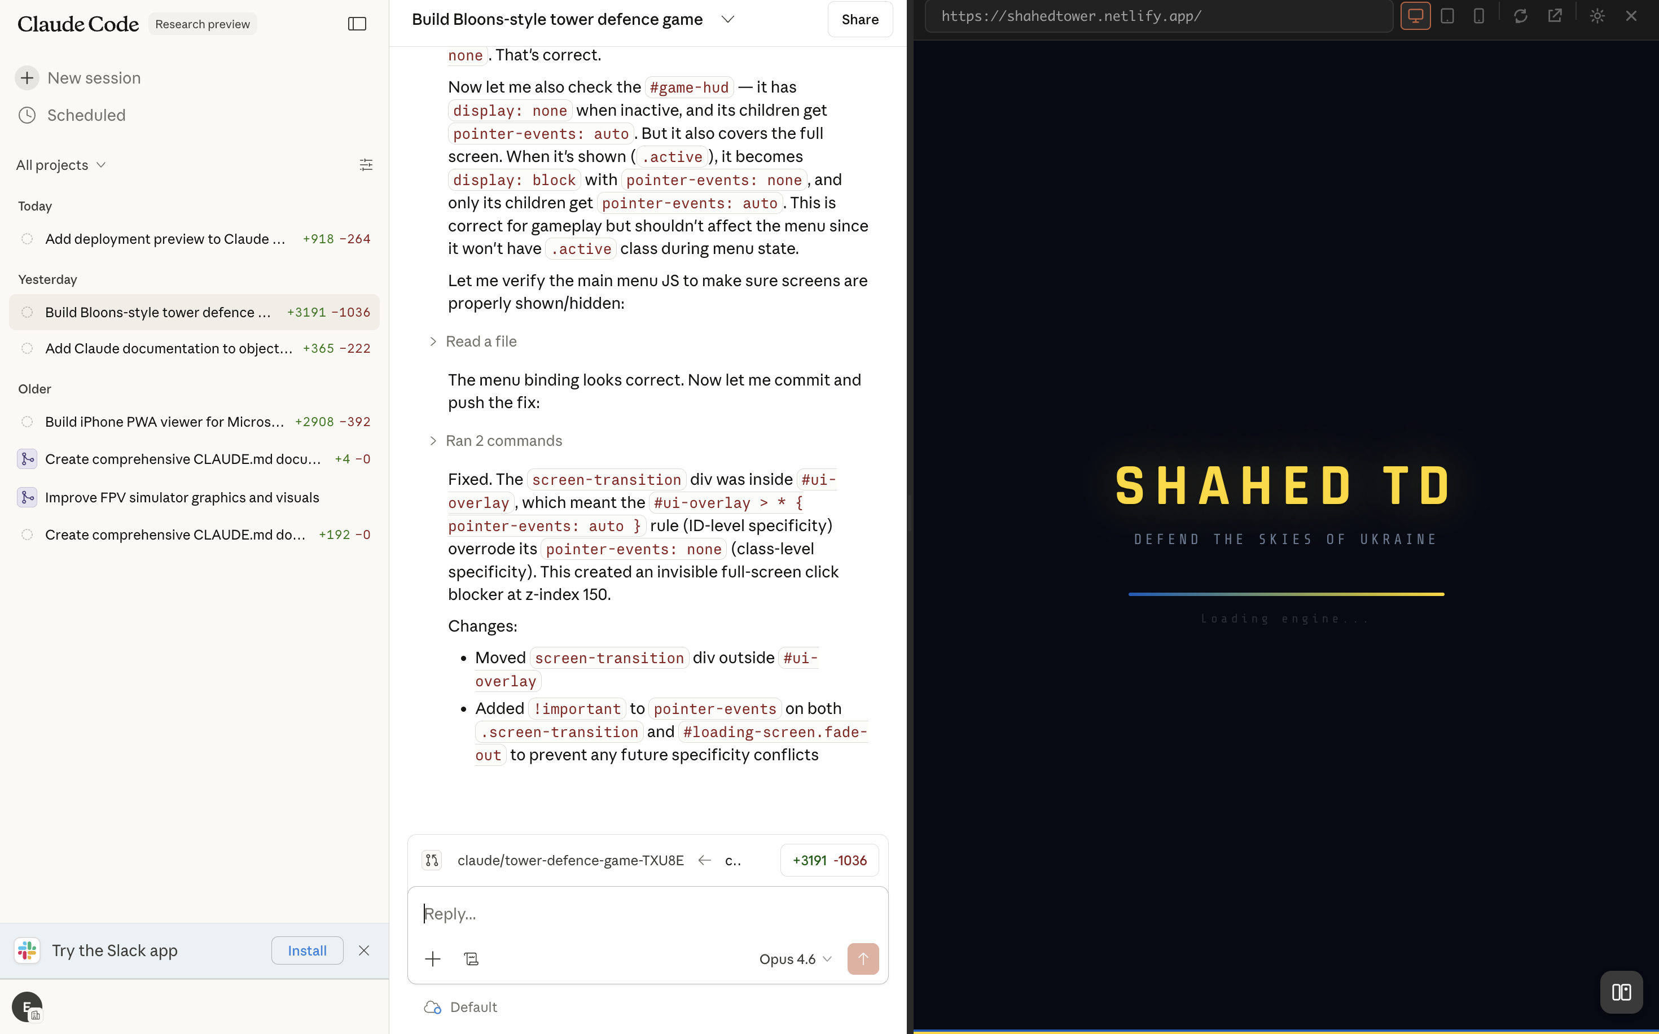The image size is (1659, 1034).
Task: Toggle preview light/dark theme icon
Action: [x=1597, y=16]
